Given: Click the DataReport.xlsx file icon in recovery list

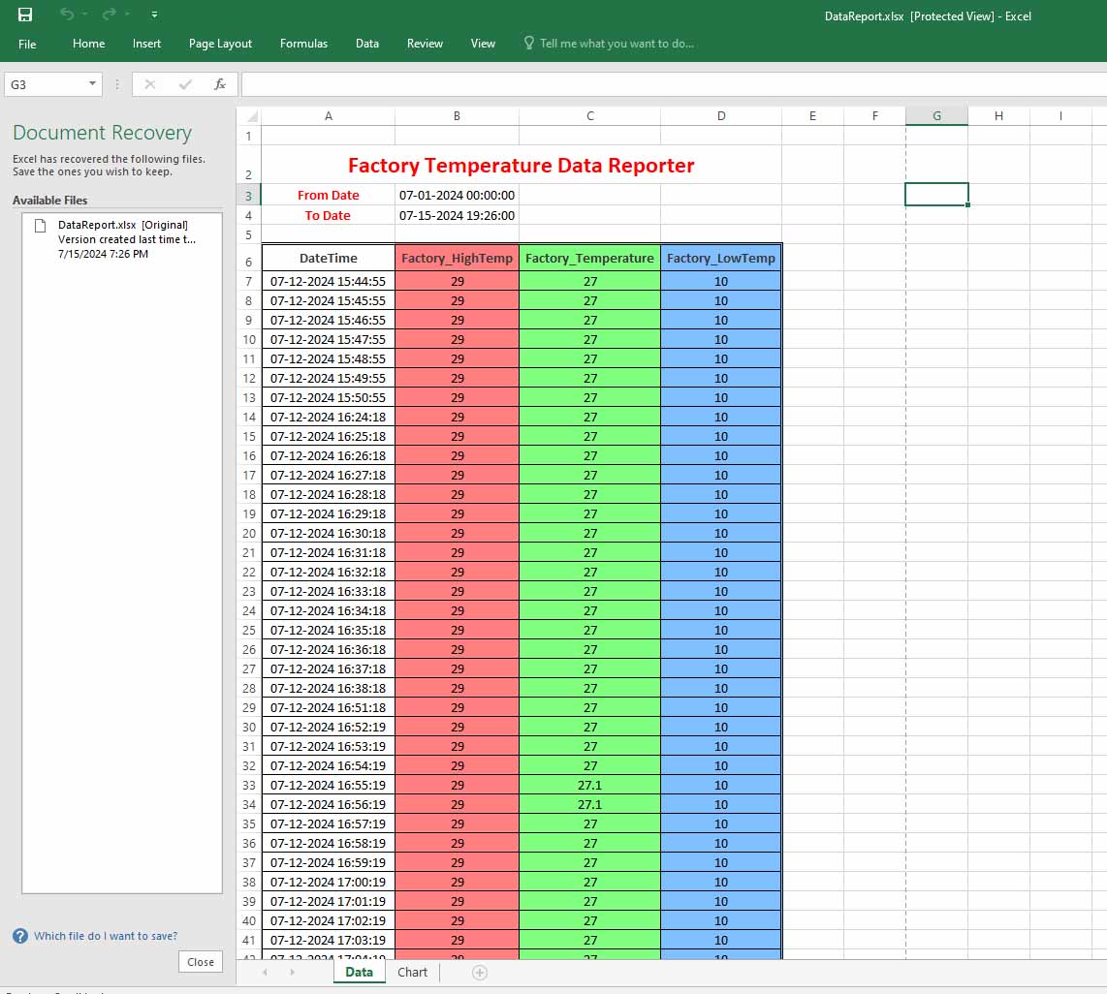Looking at the screenshot, I should click(x=41, y=226).
